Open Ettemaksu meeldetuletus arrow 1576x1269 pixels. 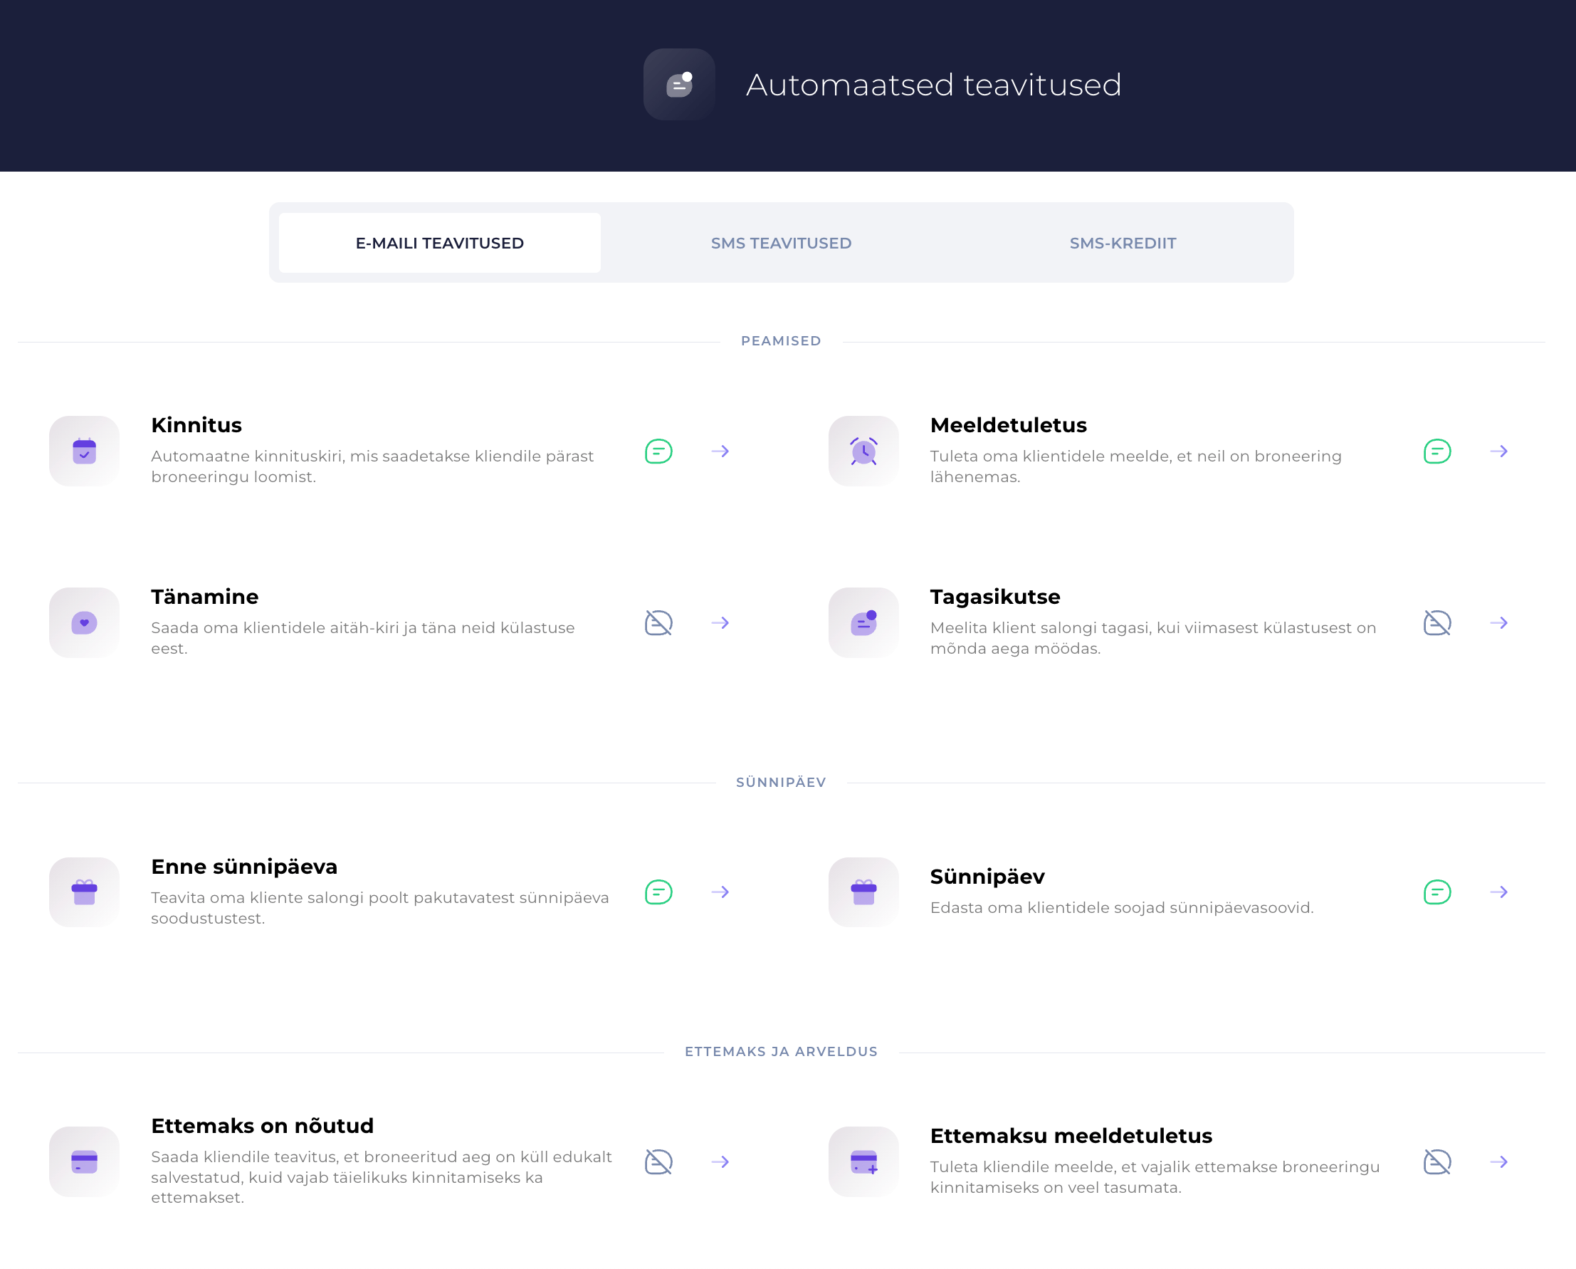1498,1161
